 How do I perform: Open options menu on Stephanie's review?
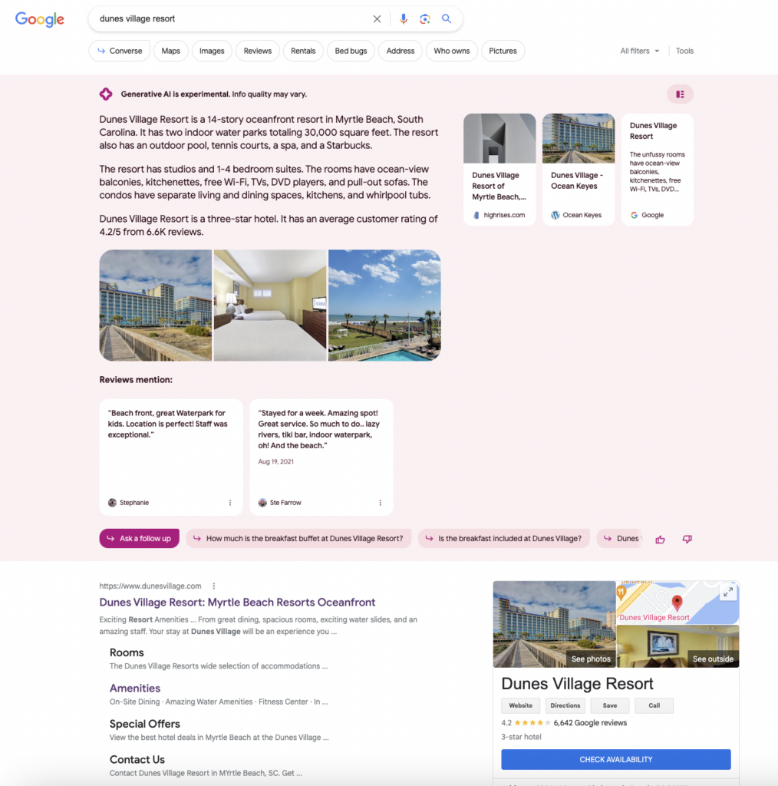[x=230, y=503]
